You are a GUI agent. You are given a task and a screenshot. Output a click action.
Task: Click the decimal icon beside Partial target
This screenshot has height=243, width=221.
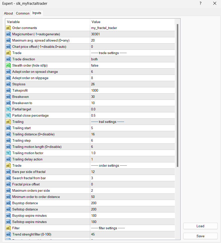[8, 109]
